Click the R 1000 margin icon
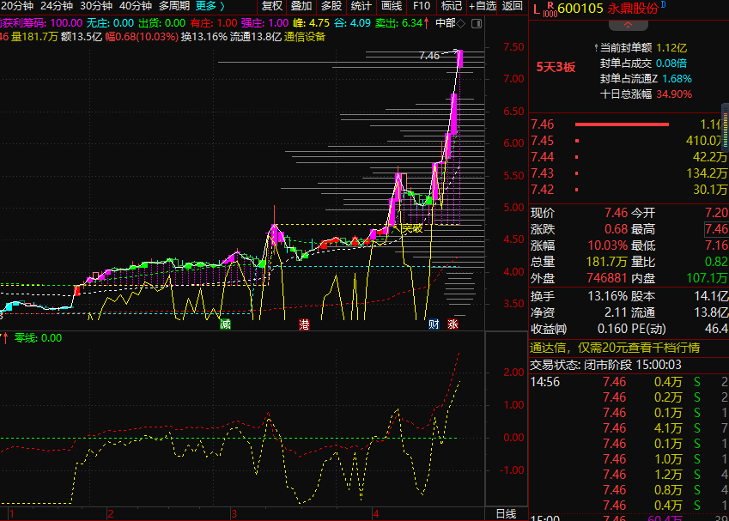 (549, 9)
